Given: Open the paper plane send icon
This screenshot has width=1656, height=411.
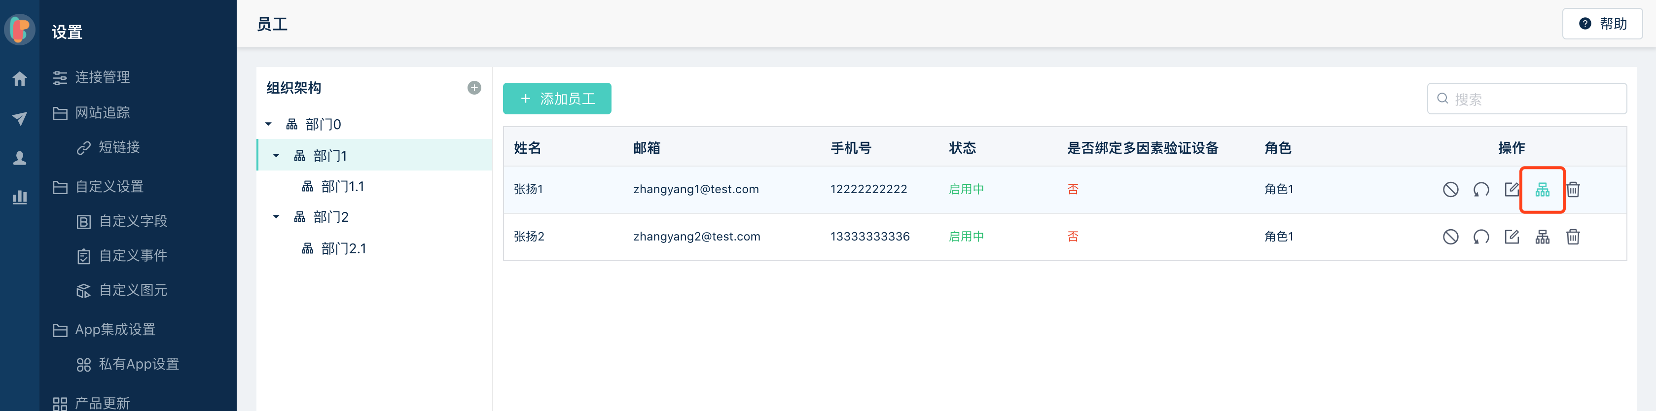Looking at the screenshot, I should coord(20,118).
